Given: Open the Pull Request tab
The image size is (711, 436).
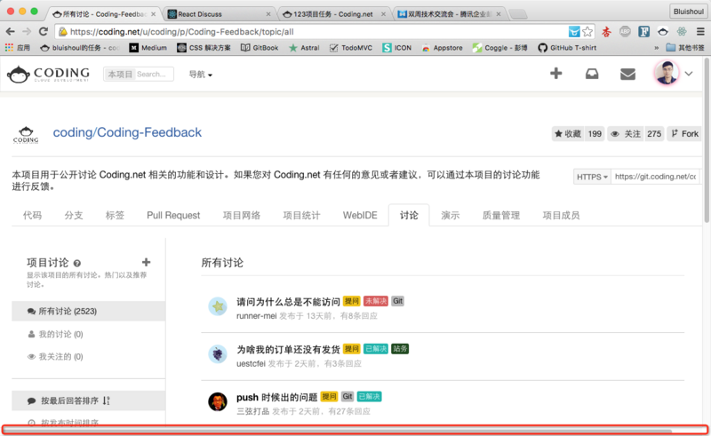Looking at the screenshot, I should [x=173, y=215].
